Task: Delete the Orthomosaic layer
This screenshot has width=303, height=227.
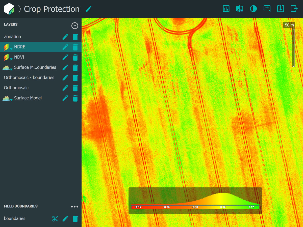Action: click(x=75, y=88)
